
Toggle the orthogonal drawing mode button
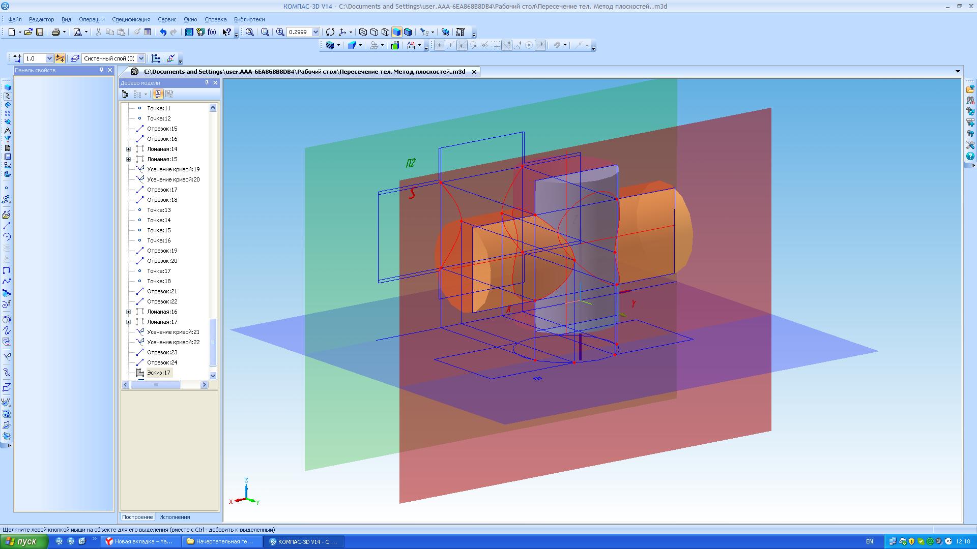tap(60, 58)
